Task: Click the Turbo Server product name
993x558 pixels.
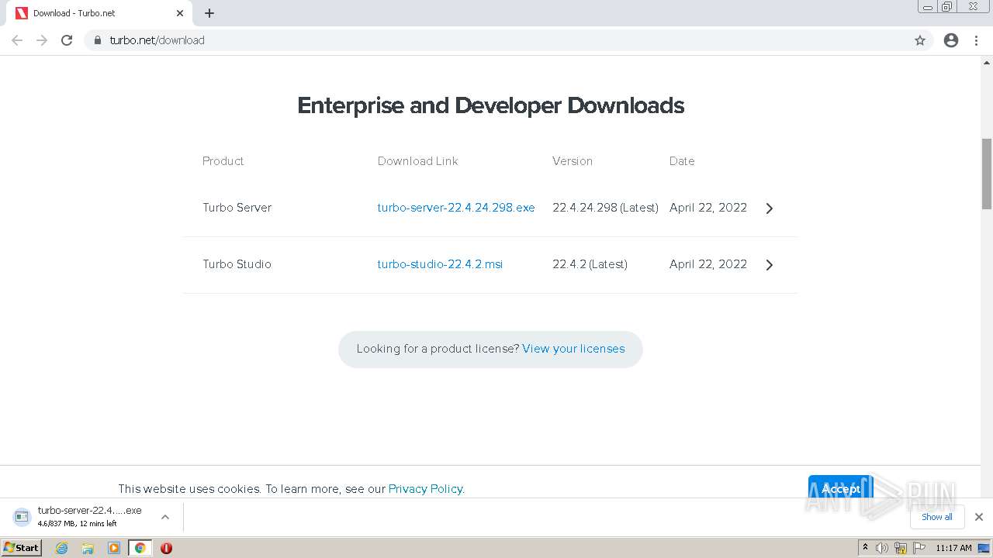Action: pyautogui.click(x=237, y=208)
